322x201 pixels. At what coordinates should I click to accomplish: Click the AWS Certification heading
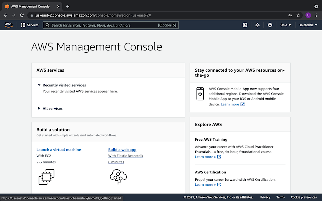[x=210, y=172]
